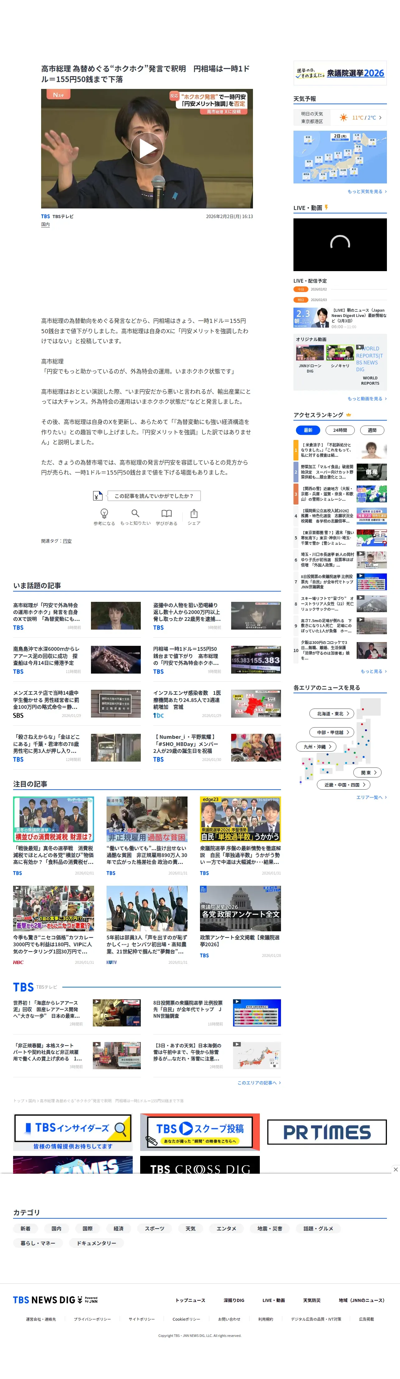
Task: Open ranking article on 川口市長選挙
Action: (340, 560)
